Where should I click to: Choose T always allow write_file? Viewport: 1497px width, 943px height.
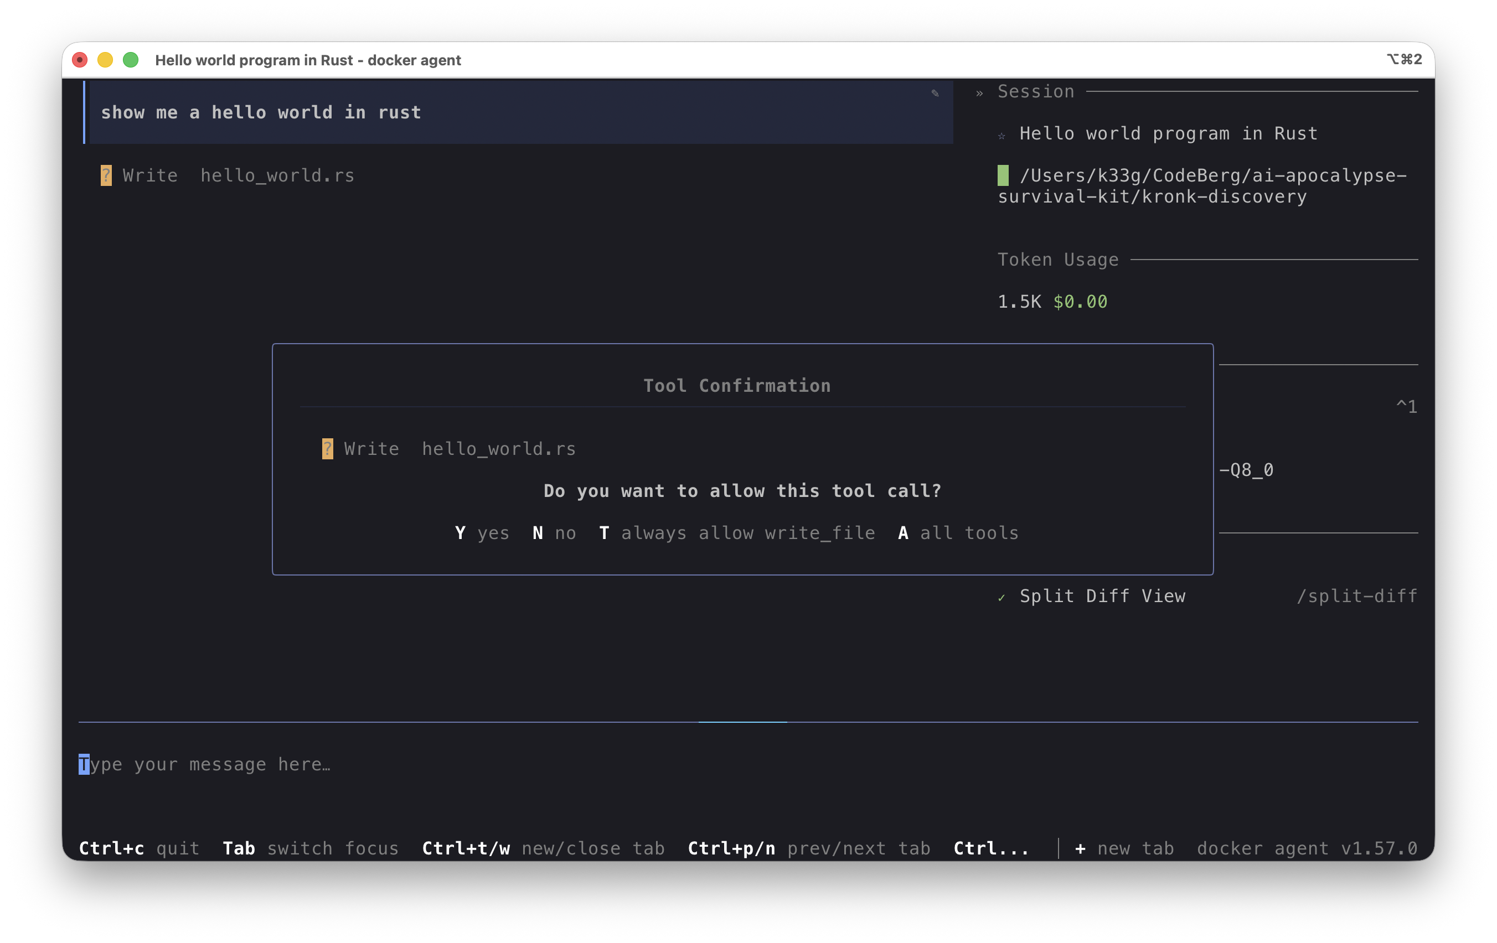737,533
